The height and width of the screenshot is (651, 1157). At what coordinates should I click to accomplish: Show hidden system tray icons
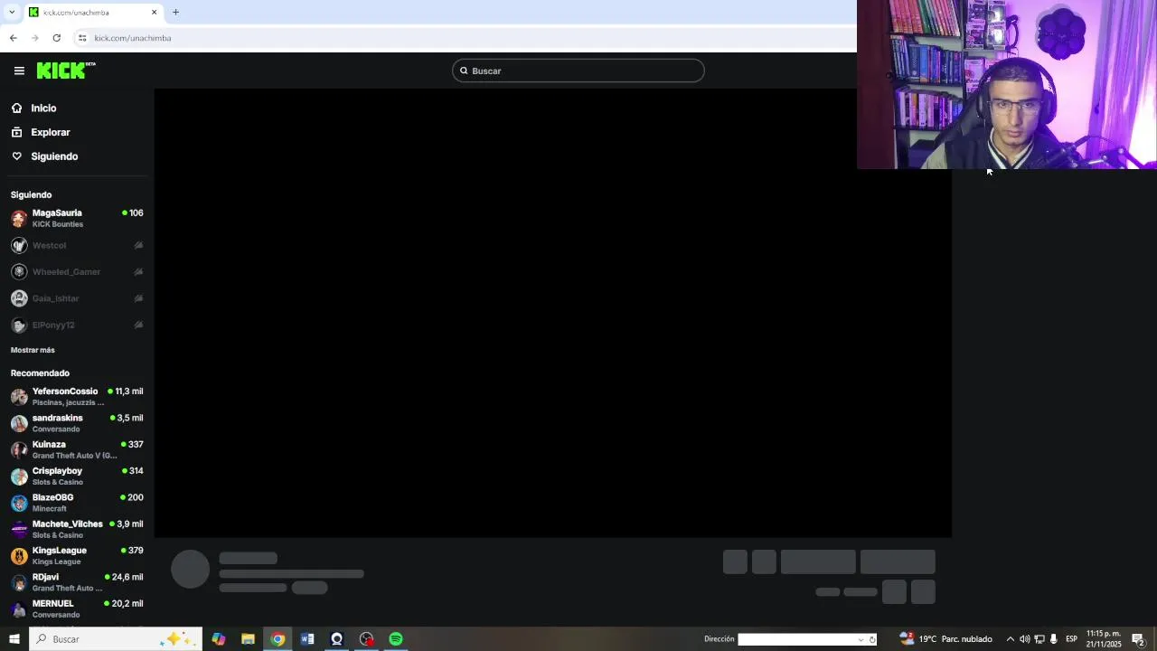click(1010, 639)
